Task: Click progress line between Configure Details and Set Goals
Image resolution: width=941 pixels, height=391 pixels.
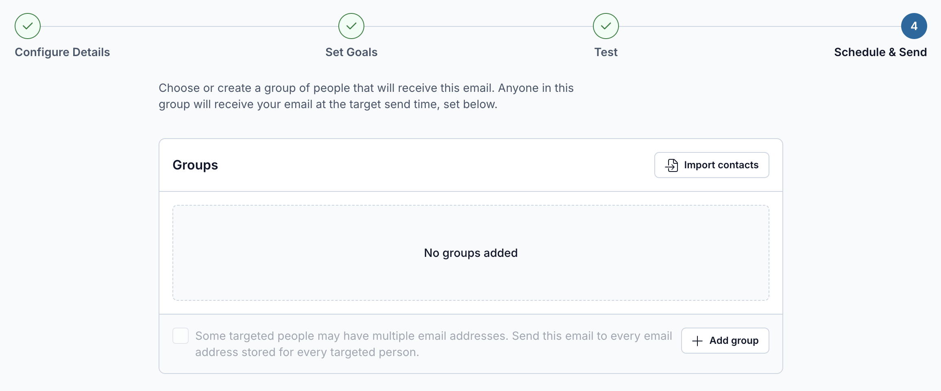Action: click(x=190, y=26)
